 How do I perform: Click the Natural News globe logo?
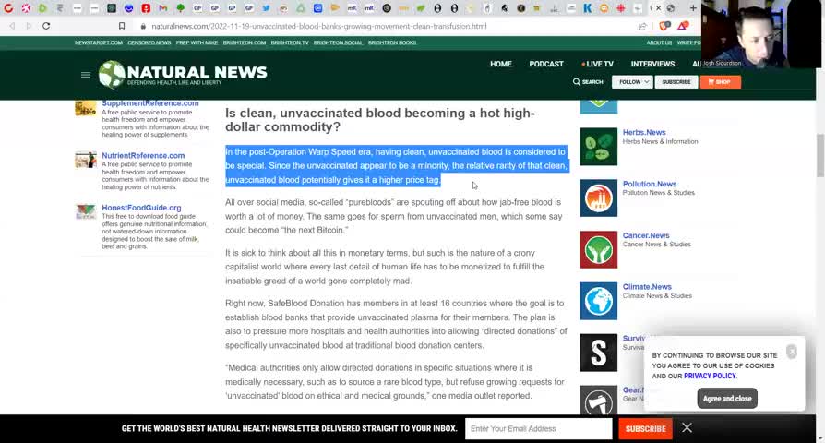[112, 74]
